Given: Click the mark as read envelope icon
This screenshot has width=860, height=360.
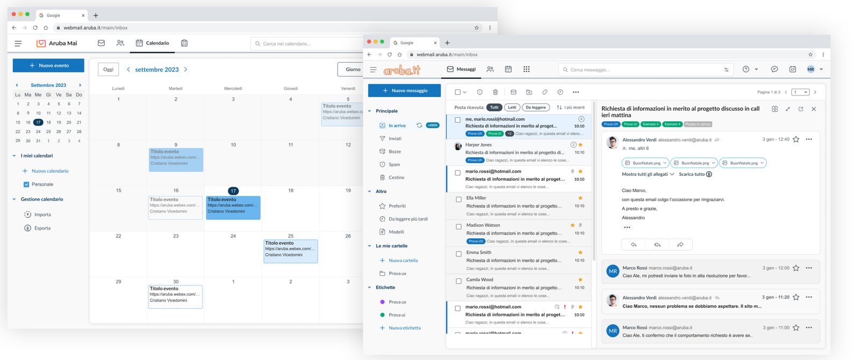Looking at the screenshot, I should pos(513,92).
